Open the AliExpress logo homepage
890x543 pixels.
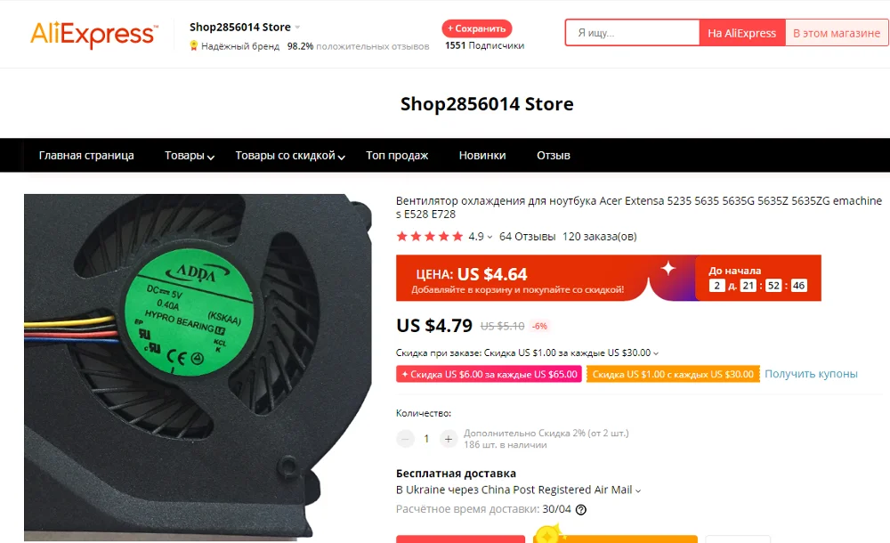94,34
